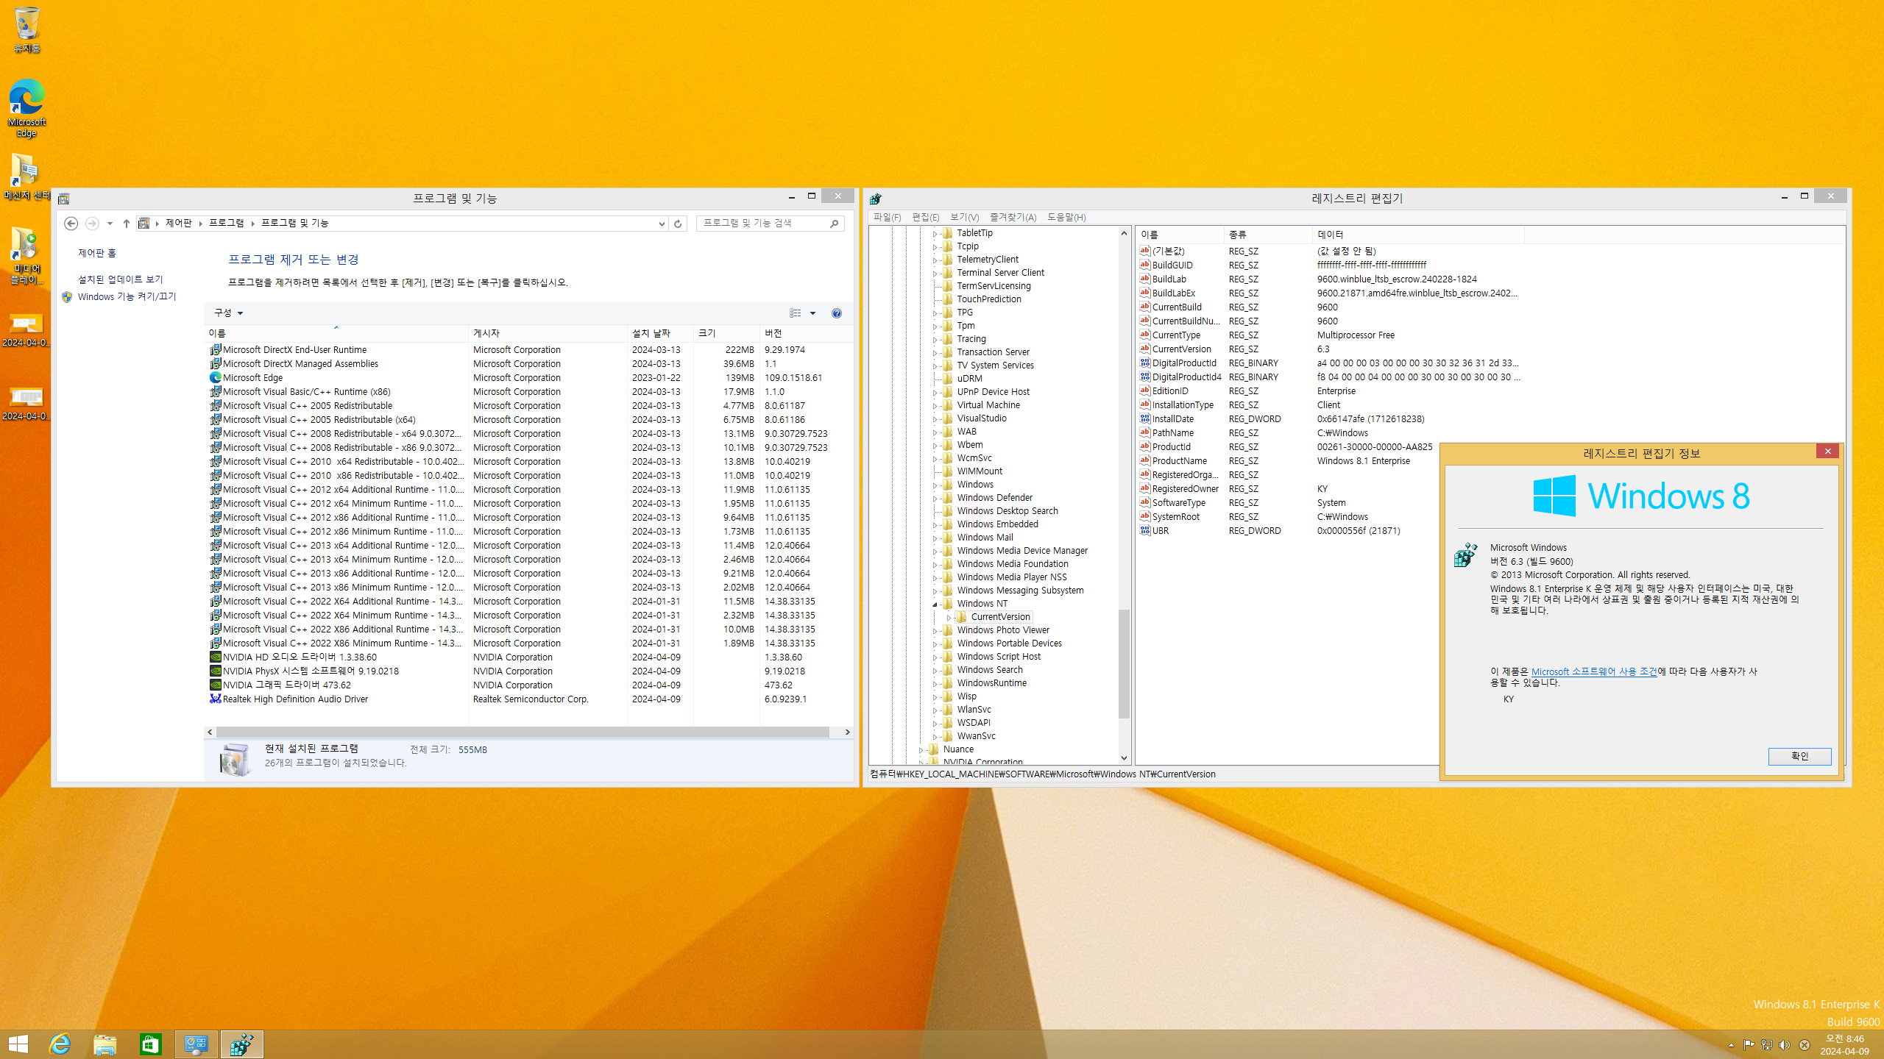Screen dimensions: 1884x1059
Task: Click the horizontal scrollbar of programs list
Action: pos(523,732)
